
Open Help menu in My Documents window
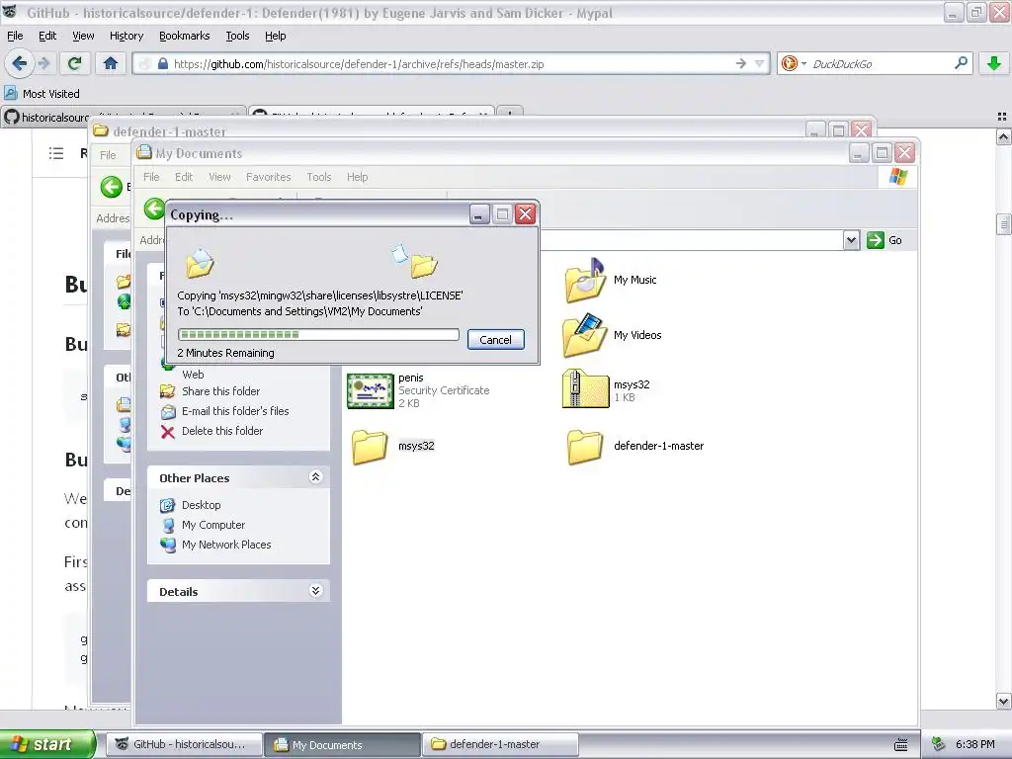357,177
